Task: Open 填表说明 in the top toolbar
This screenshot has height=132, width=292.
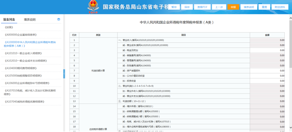Action: (x=249, y=7)
